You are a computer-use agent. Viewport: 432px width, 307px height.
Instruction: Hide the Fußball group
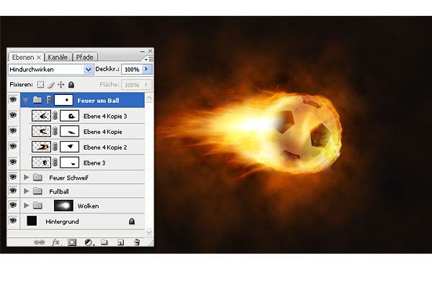[13, 191]
